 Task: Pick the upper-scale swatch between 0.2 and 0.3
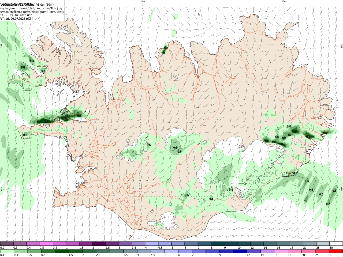tap(7, 244)
